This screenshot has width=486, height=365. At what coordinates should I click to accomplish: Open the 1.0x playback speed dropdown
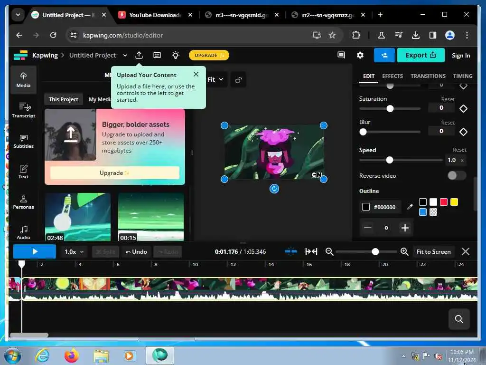74,252
